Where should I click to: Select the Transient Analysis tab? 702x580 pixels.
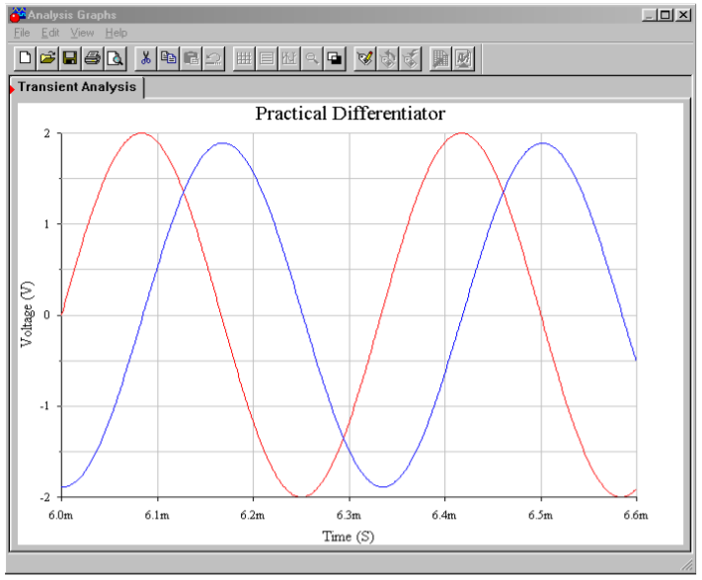click(77, 87)
